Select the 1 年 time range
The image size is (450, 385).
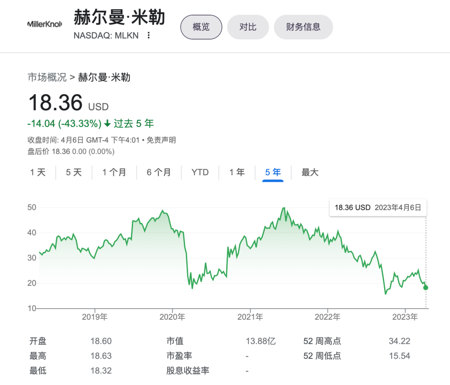point(237,172)
